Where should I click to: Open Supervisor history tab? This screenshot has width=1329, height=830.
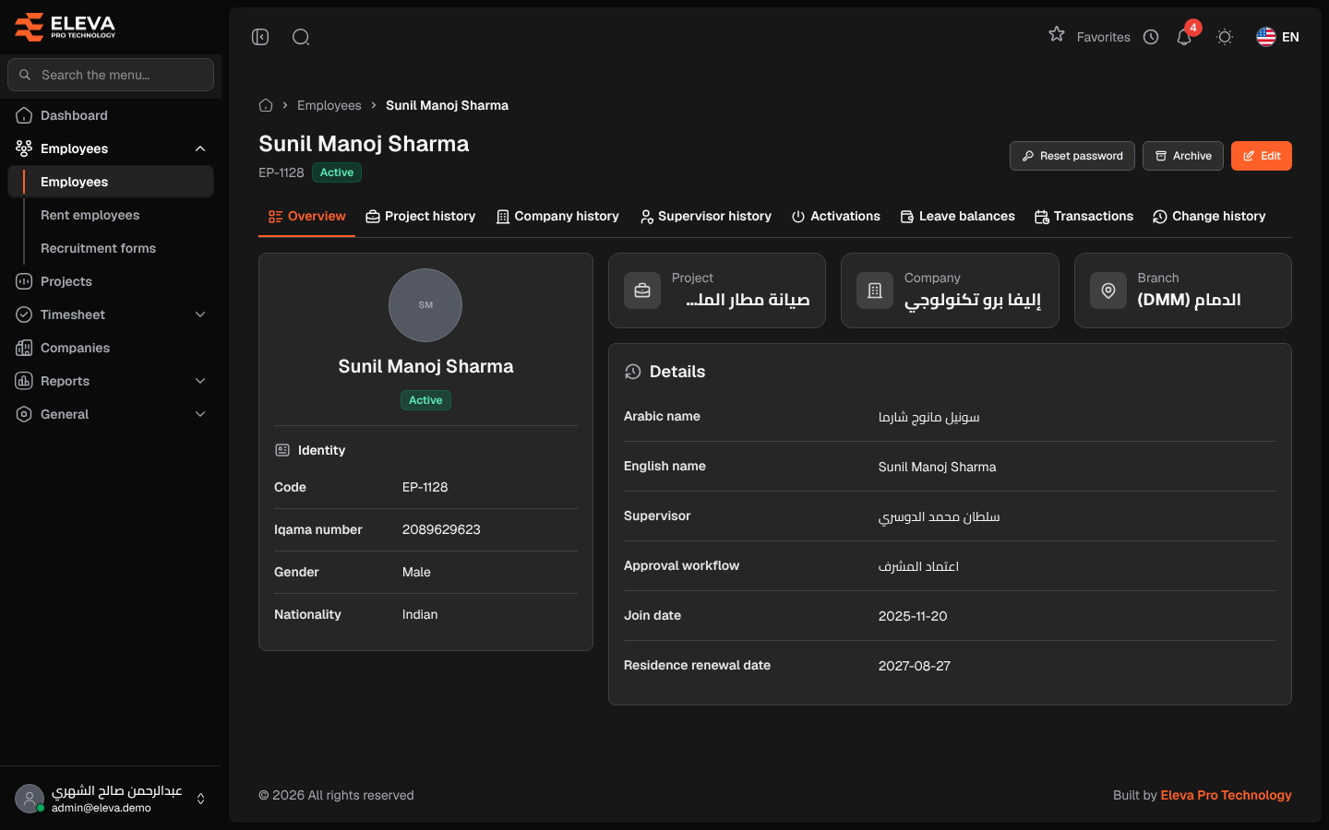pyautogui.click(x=706, y=217)
